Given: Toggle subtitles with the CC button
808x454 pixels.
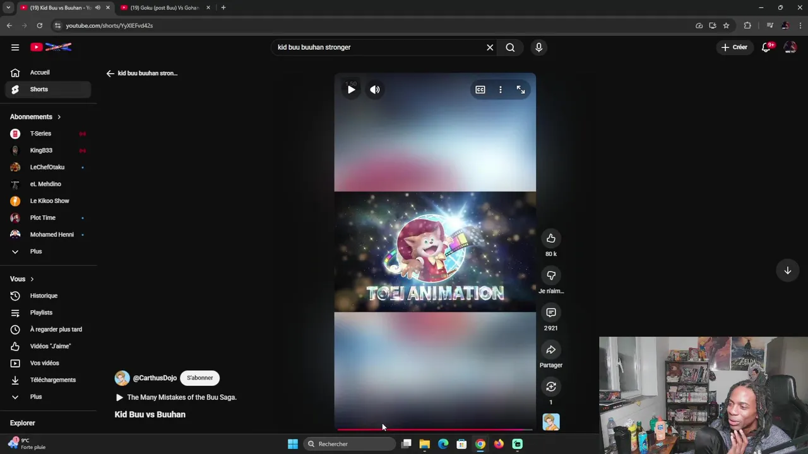Looking at the screenshot, I should click(x=480, y=90).
